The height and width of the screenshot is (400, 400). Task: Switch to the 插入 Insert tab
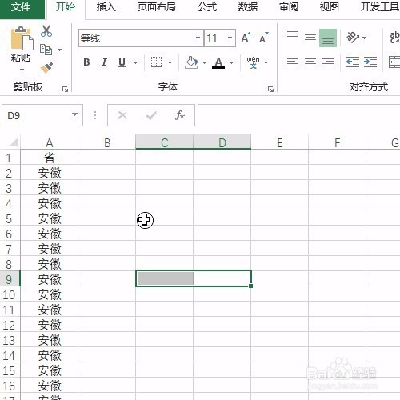106,7
